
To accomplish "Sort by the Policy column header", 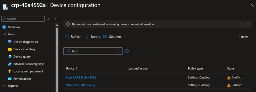I will pos(72,68).
